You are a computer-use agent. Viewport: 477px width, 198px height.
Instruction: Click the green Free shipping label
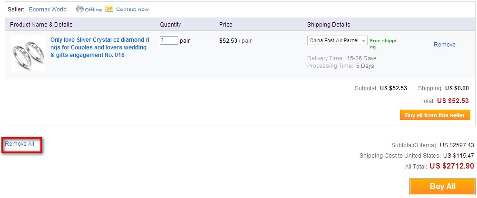tap(382, 44)
